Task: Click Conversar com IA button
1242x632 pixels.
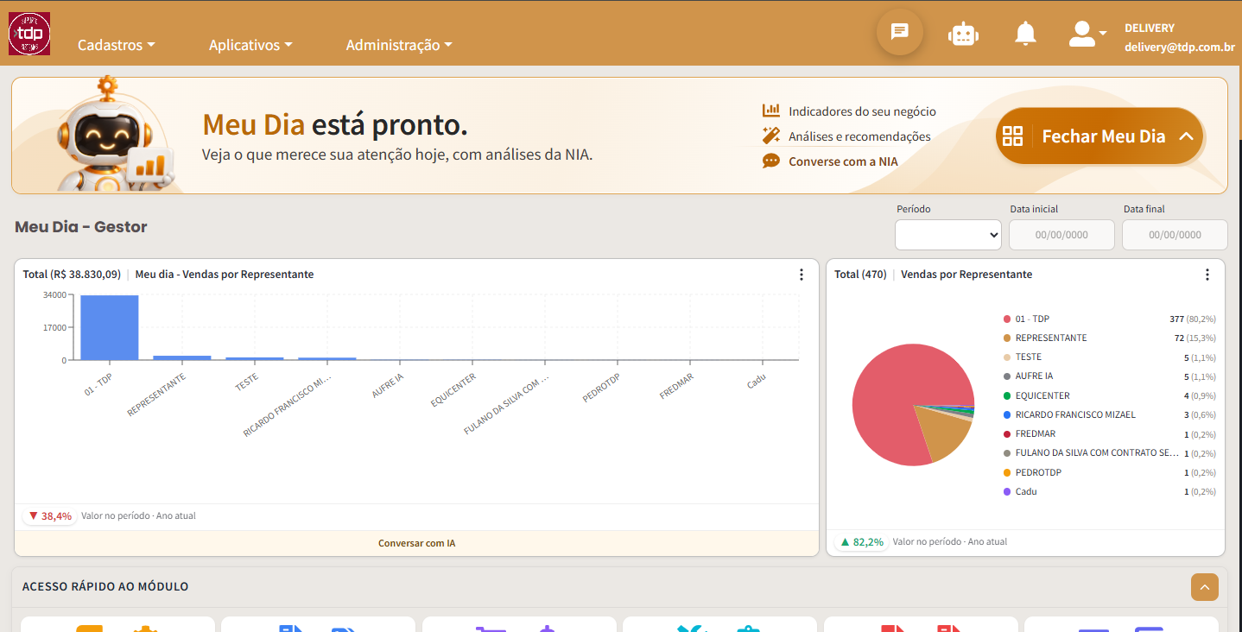Action: click(x=416, y=543)
